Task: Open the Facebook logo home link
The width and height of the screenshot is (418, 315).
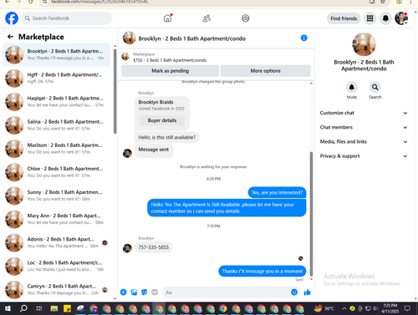Action: 12,18
